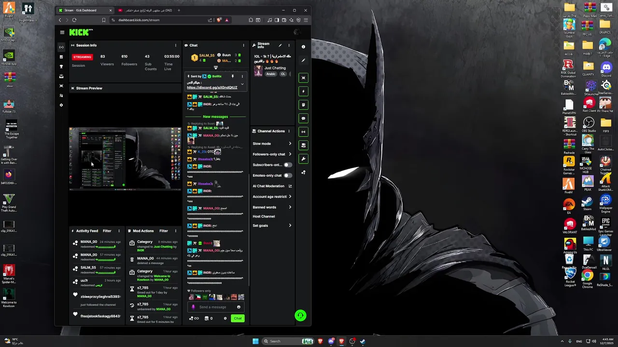Viewport: 618px width, 347px height.
Task: Click Host Channel
Action: point(264,216)
